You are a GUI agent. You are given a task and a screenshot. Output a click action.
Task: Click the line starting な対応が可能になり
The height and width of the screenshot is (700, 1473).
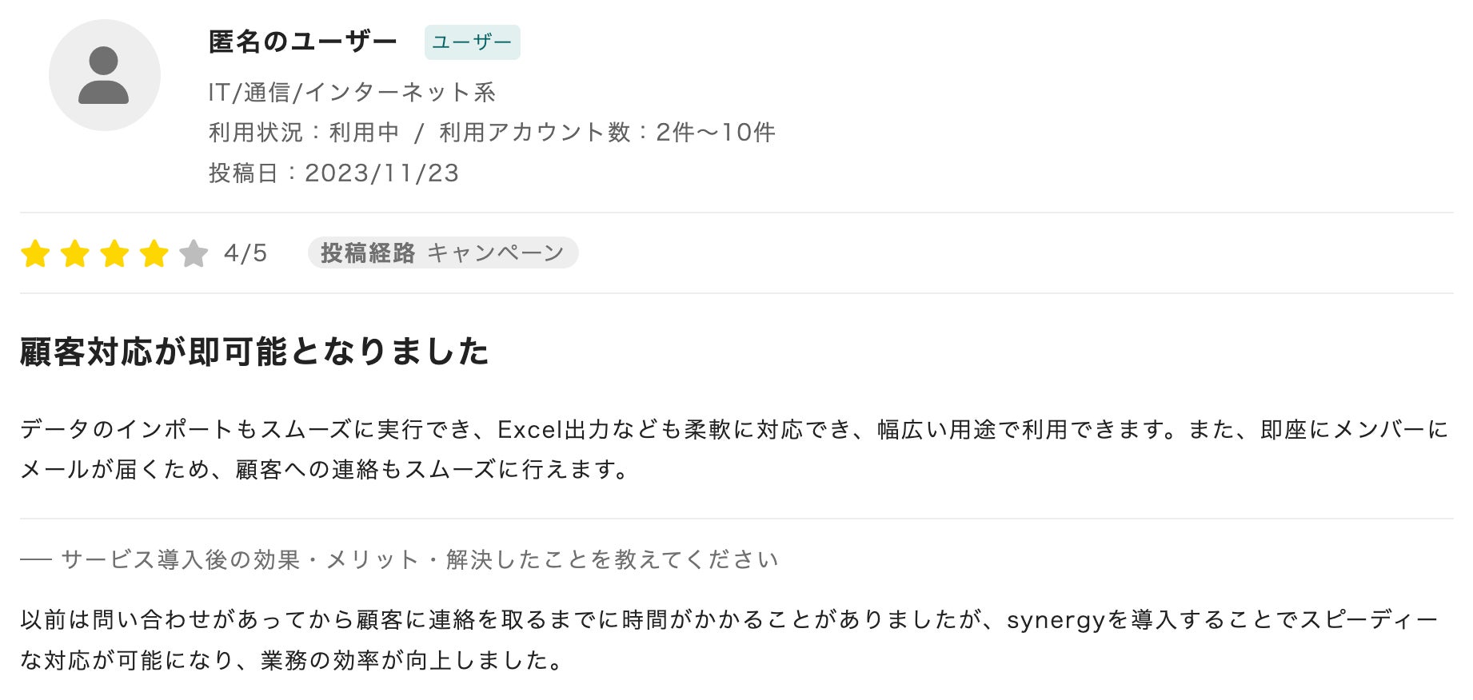tap(293, 661)
